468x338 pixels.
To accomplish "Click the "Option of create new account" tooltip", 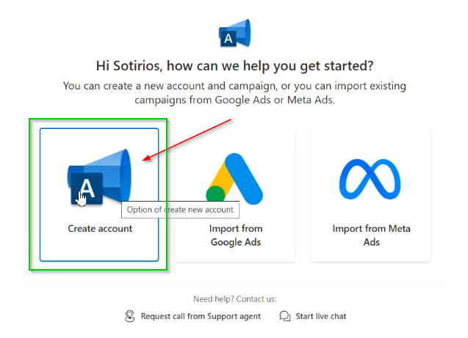I will [180, 210].
